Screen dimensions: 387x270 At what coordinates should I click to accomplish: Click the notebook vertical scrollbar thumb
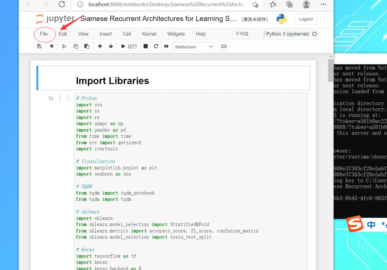point(331,70)
